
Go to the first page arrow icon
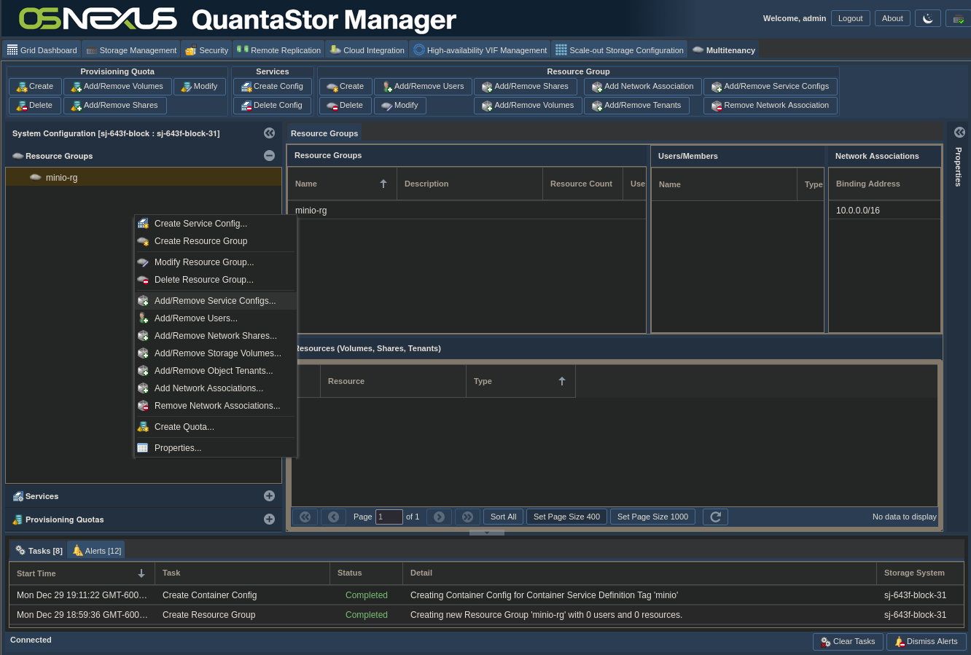[305, 517]
